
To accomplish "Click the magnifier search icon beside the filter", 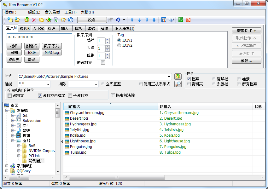I will coord(178,84).
